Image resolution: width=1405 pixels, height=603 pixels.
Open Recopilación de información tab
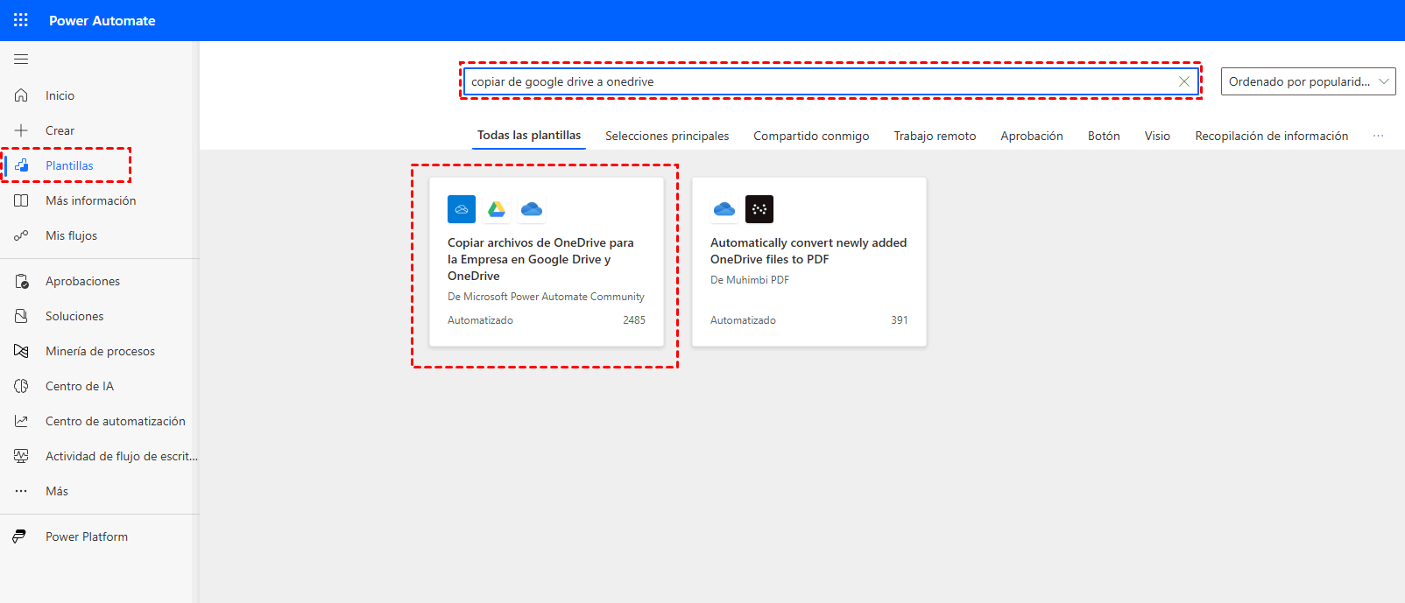tap(1271, 136)
